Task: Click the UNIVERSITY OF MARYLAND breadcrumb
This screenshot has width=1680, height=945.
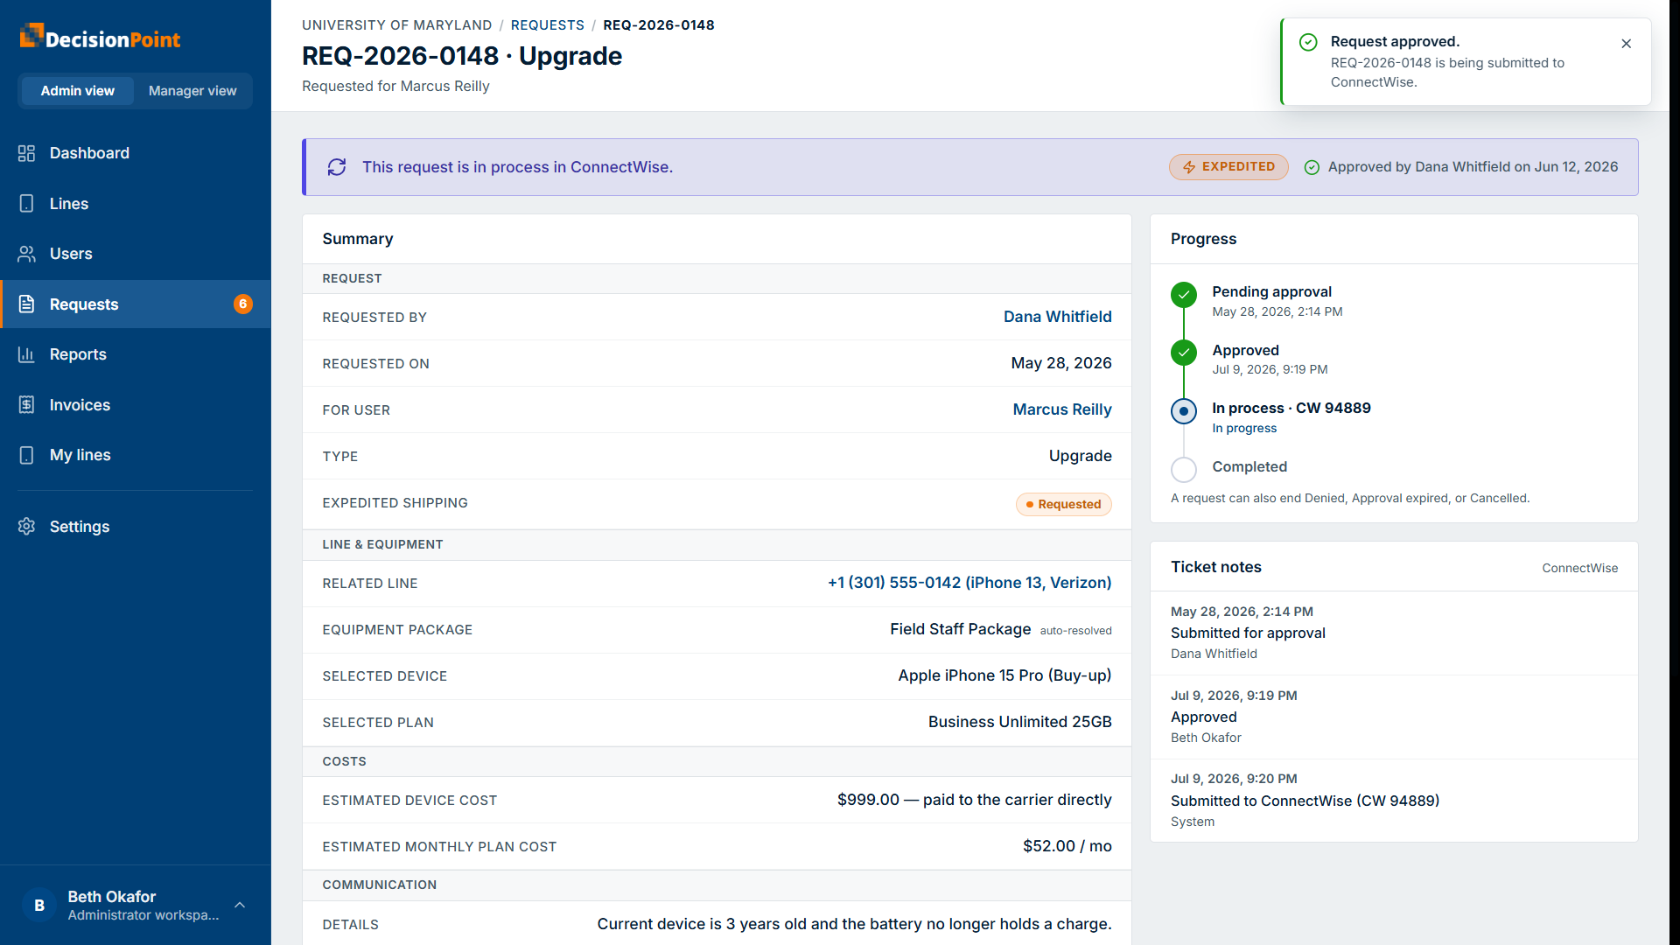Action: pos(396,25)
